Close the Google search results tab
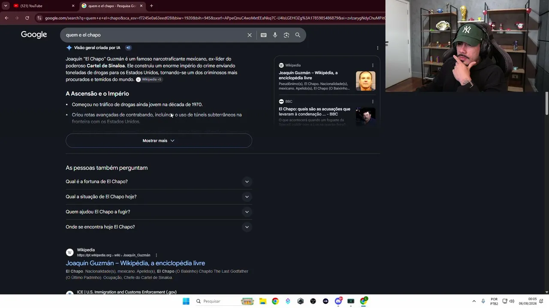 [141, 6]
